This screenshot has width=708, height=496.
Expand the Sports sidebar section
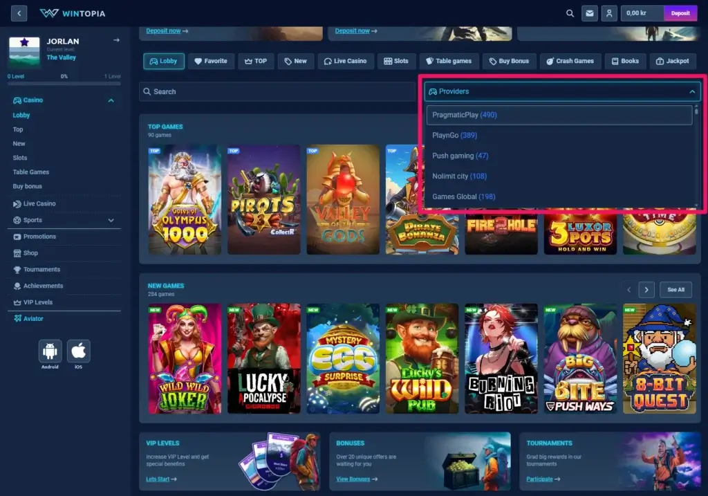[111, 220]
